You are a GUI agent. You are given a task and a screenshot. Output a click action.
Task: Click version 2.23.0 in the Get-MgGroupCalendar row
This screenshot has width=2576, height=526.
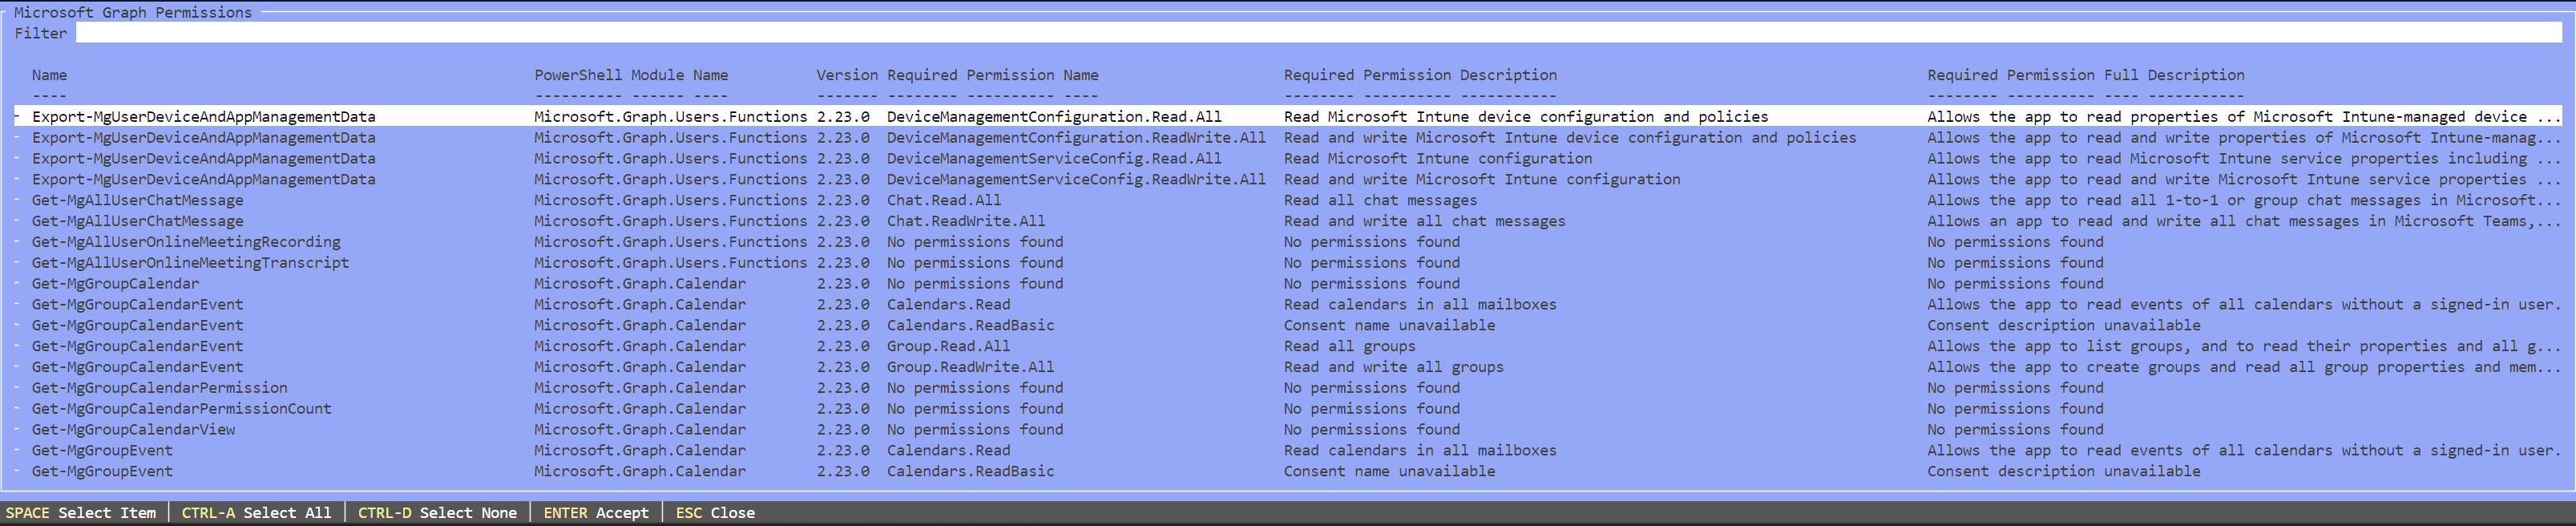click(x=843, y=284)
